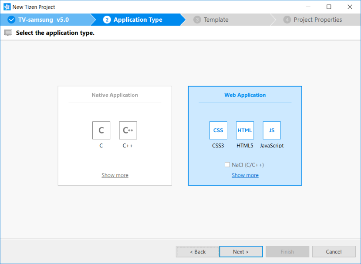361x264 pixels.
Task: Click the JS icon in Web Application
Action: [271, 130]
